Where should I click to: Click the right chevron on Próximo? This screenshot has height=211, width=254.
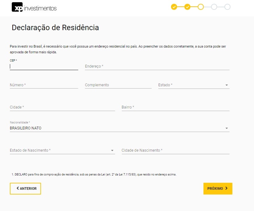point(226,188)
